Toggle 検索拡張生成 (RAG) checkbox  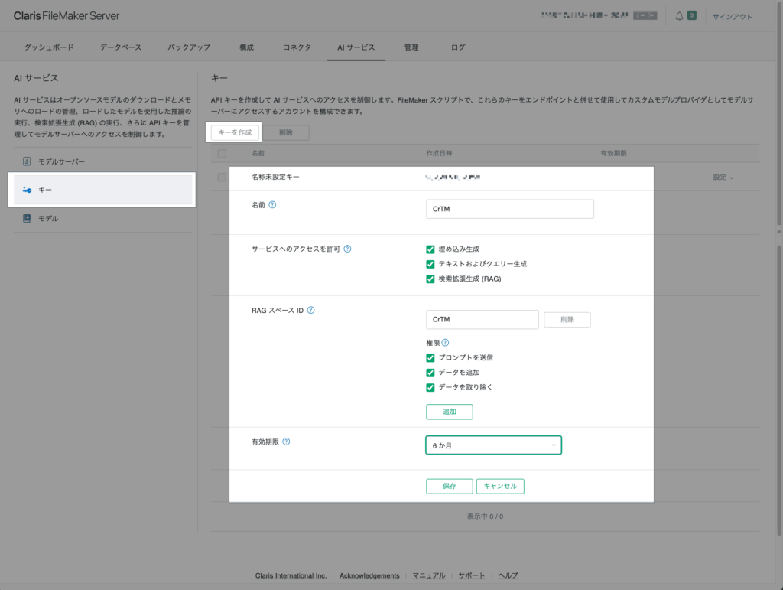(x=430, y=279)
